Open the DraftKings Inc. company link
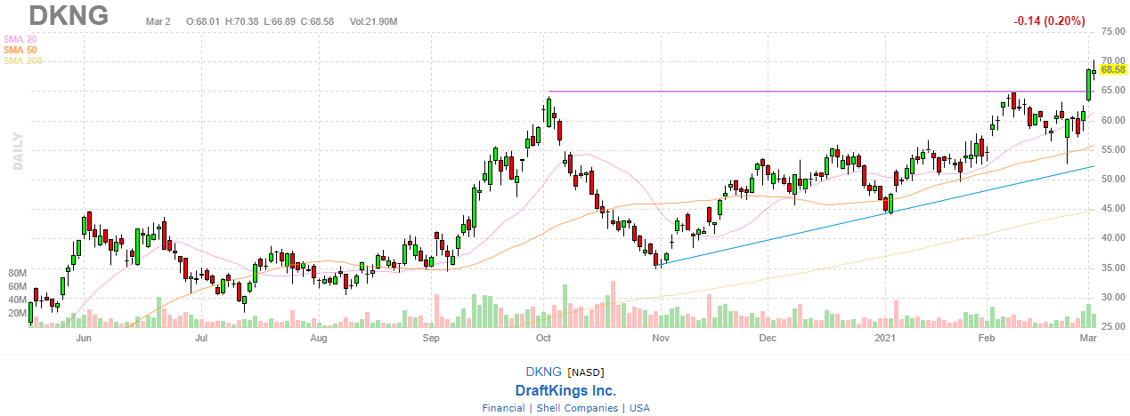The height and width of the screenshot is (416, 1130). click(x=565, y=391)
